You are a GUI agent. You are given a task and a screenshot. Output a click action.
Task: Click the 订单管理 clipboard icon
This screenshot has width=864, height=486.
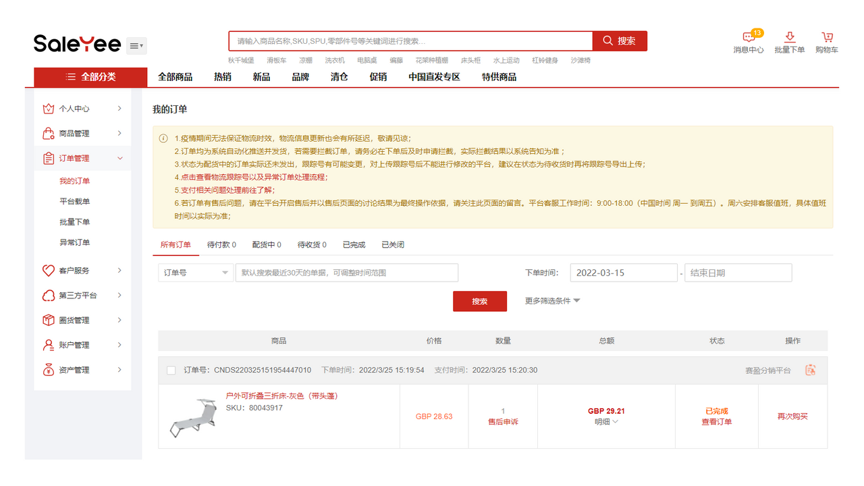point(48,159)
